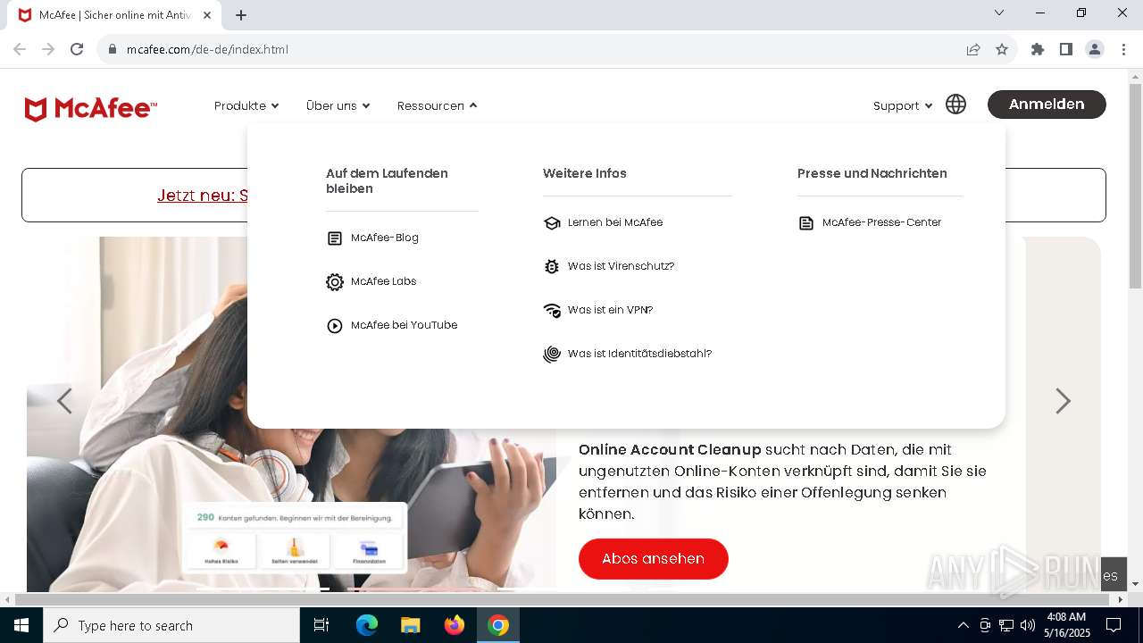1143x643 pixels.
Task: Open the notification center icon
Action: [1114, 625]
